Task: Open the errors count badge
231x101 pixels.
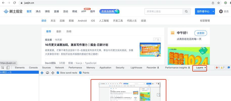Action: coord(218,68)
